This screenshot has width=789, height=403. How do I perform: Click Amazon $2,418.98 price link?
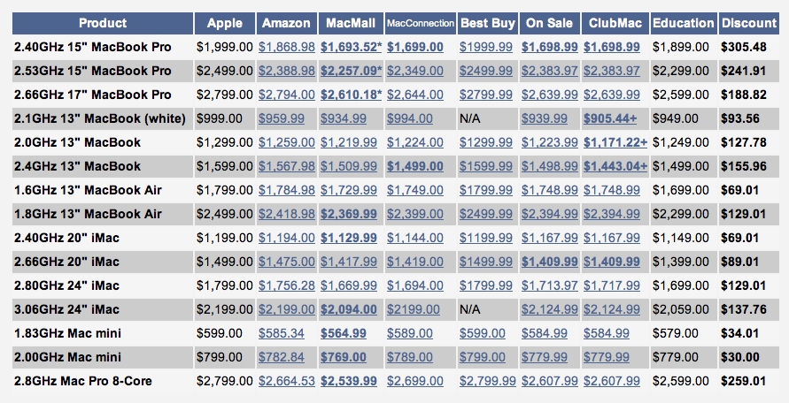tap(287, 214)
